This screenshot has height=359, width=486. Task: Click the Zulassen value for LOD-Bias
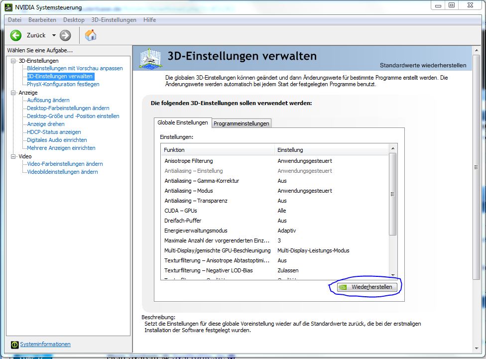tap(288, 270)
